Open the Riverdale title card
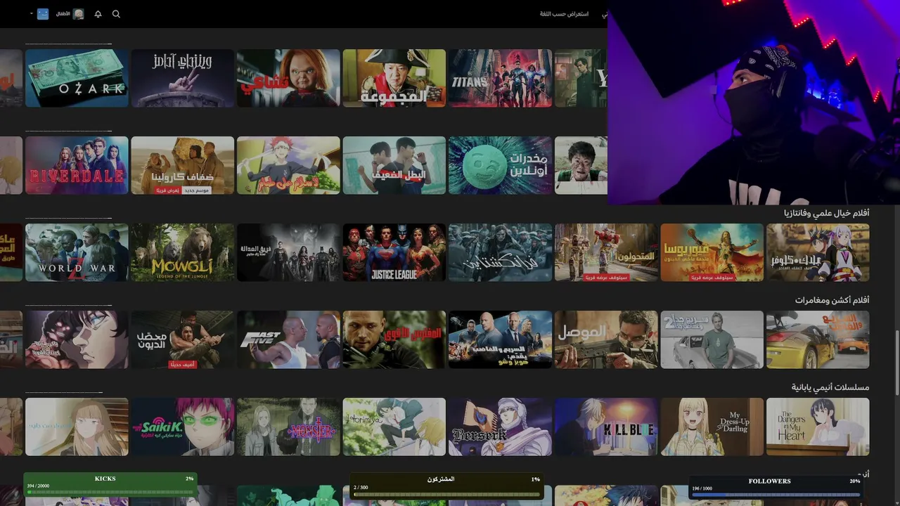Viewport: 900px width, 506px height. point(77,165)
